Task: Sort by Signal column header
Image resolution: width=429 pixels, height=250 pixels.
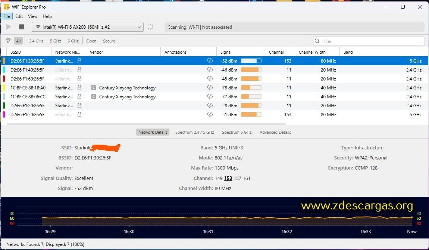Action: [x=241, y=52]
